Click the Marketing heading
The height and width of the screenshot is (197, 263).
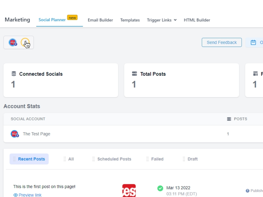(x=17, y=19)
